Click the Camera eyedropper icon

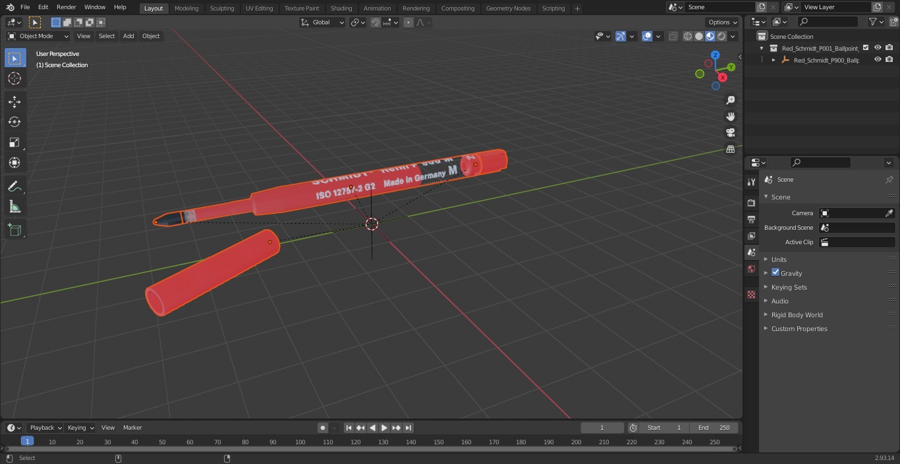889,213
